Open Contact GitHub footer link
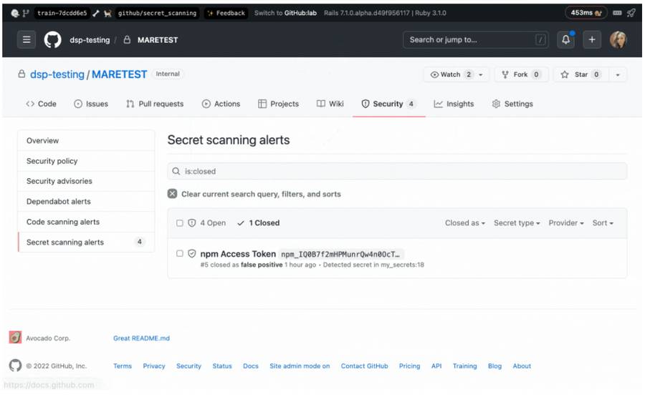645x397 pixels. click(x=364, y=366)
